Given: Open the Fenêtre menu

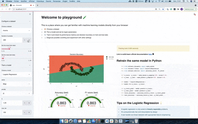Looking at the screenshot, I should 72,1.
